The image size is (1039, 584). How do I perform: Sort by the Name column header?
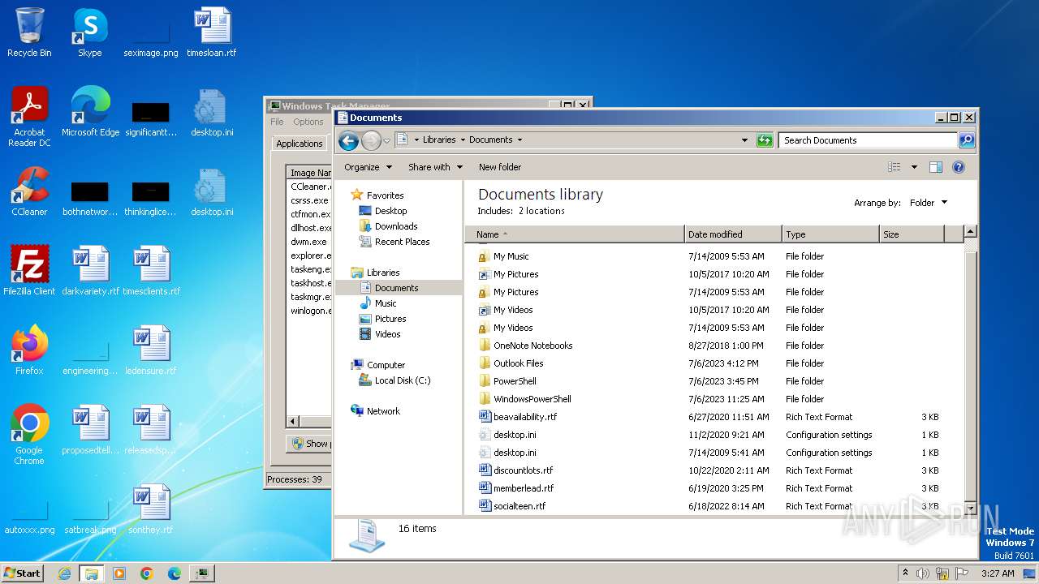click(575, 234)
